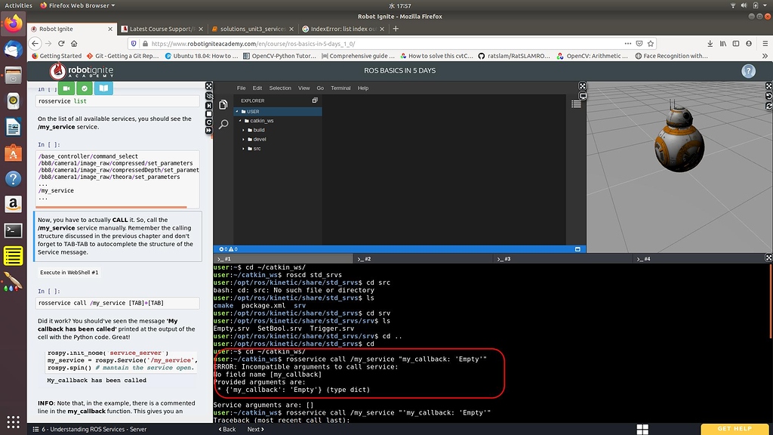
Task: Open the Terminal menu in the IDE
Action: [340, 88]
